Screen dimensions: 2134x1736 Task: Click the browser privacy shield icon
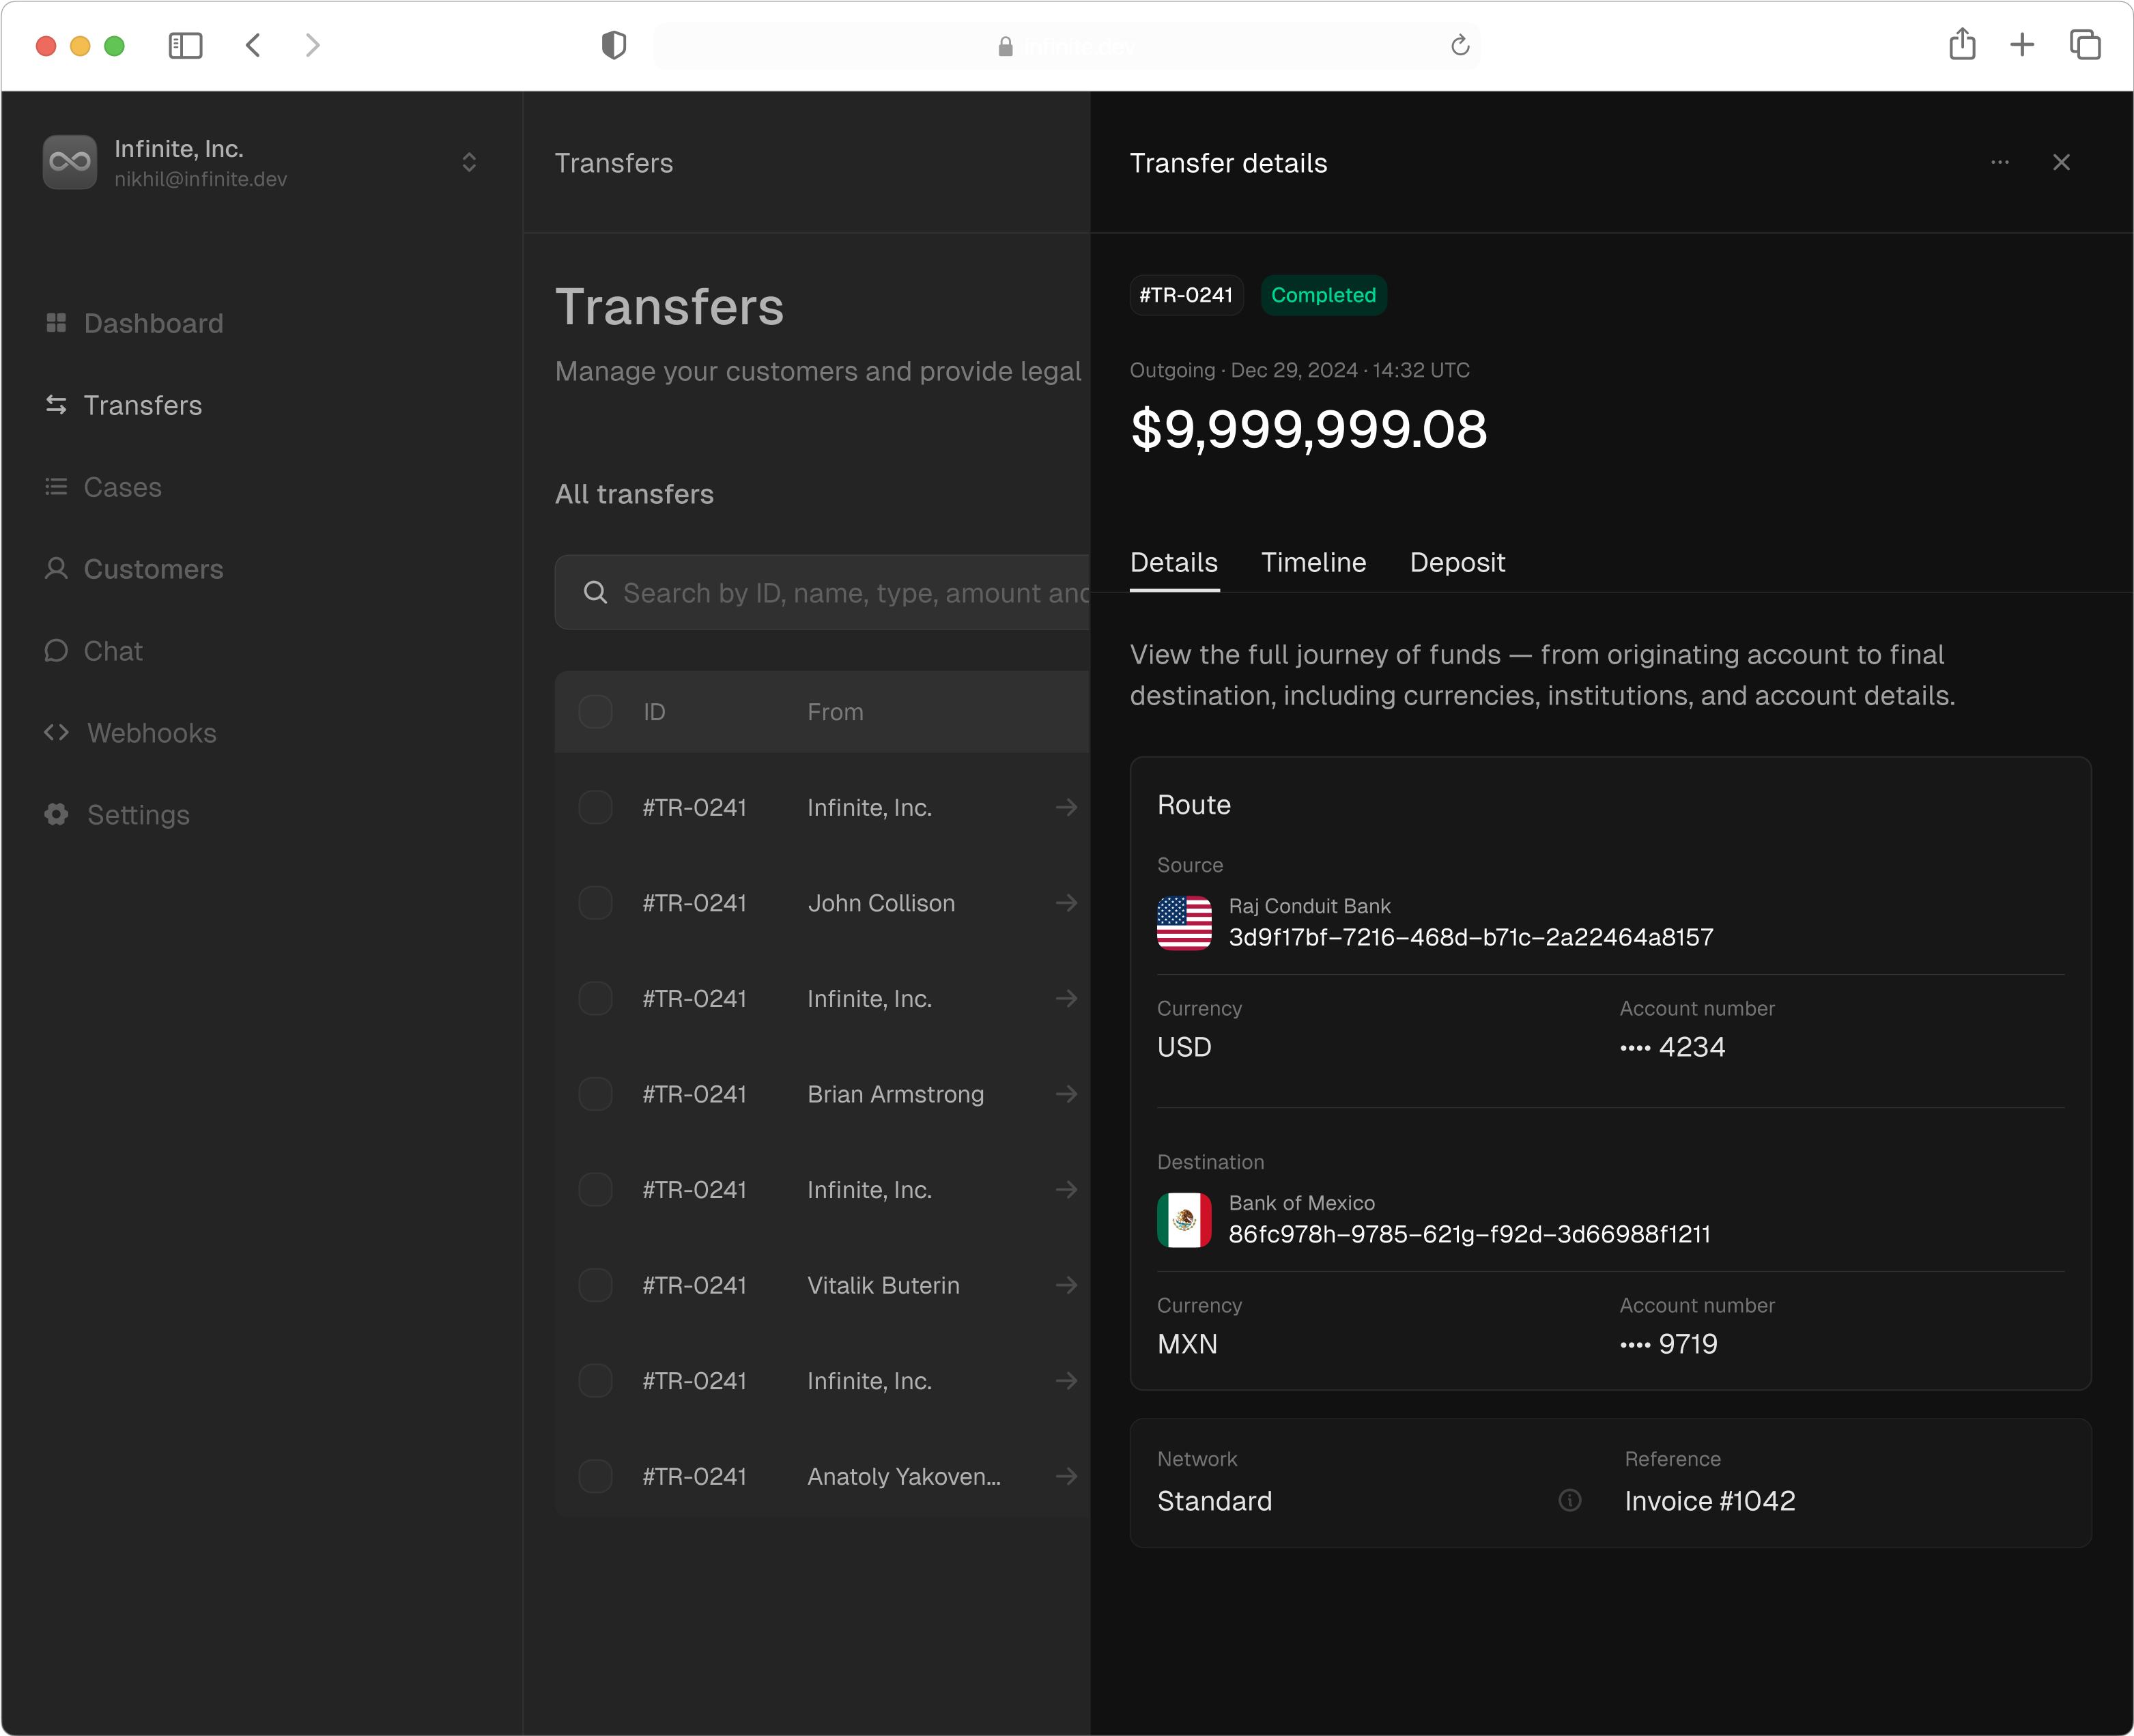coord(613,46)
